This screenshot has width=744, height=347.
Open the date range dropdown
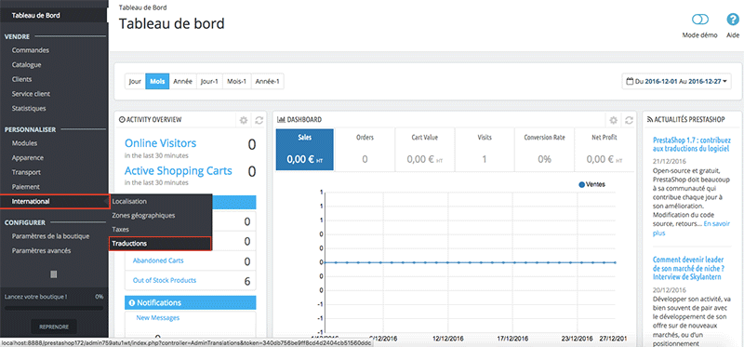(x=677, y=81)
